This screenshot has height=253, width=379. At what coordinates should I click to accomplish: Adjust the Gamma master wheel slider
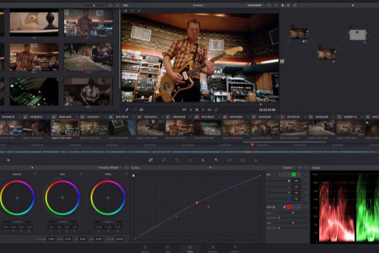(17, 221)
